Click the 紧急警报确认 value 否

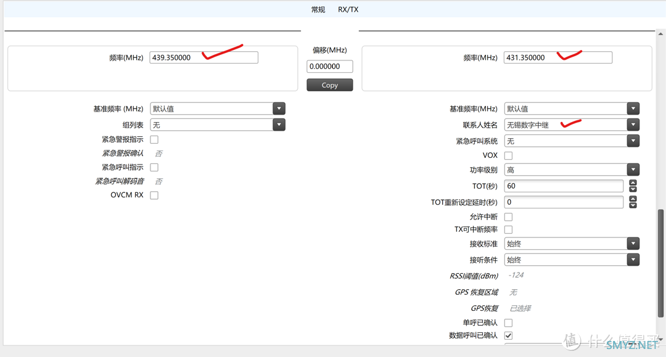point(158,154)
